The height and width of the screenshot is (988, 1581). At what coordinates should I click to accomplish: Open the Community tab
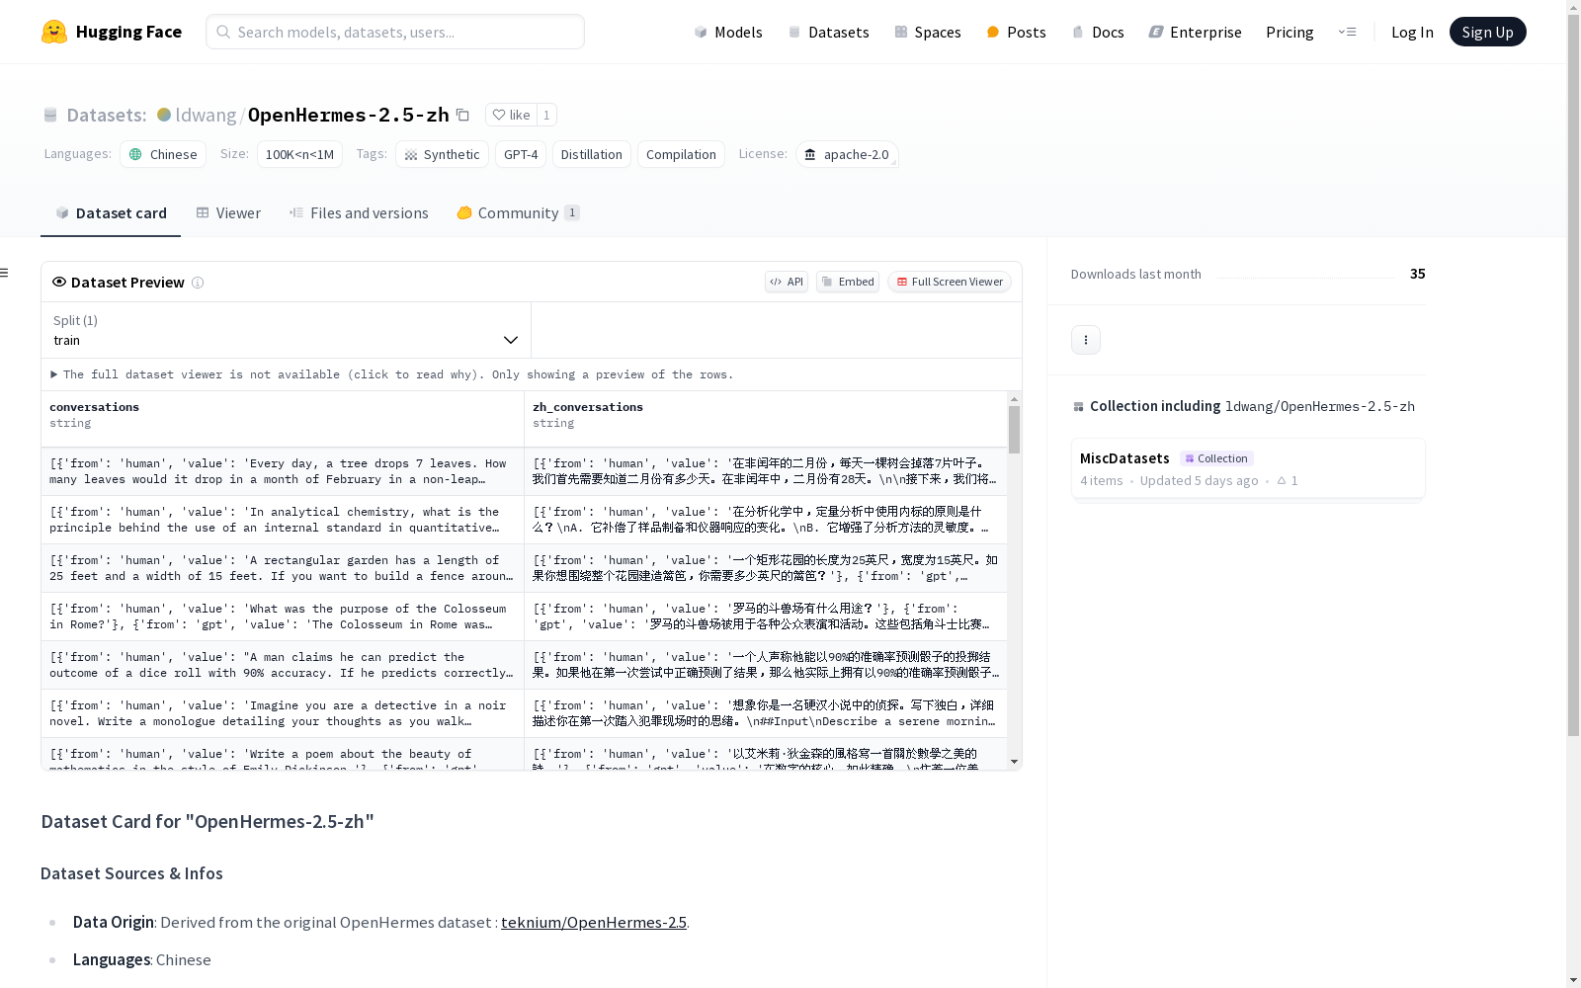[x=518, y=212]
